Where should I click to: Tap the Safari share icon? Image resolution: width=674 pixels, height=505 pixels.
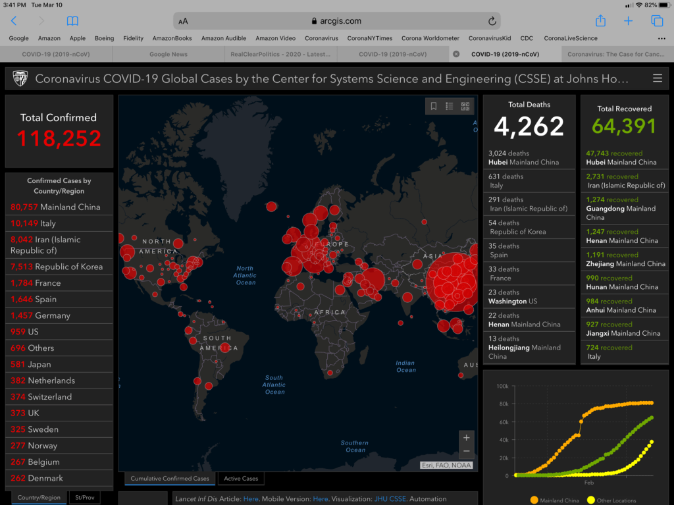coord(600,21)
